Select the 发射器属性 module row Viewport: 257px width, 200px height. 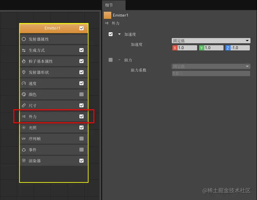click(54, 39)
